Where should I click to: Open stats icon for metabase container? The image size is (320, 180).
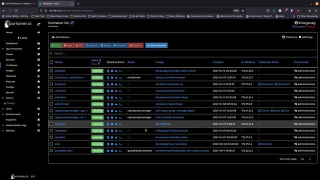pos(116,131)
